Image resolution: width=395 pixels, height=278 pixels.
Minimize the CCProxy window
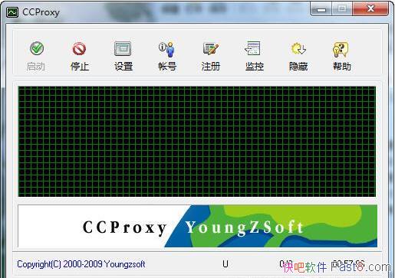321,10
